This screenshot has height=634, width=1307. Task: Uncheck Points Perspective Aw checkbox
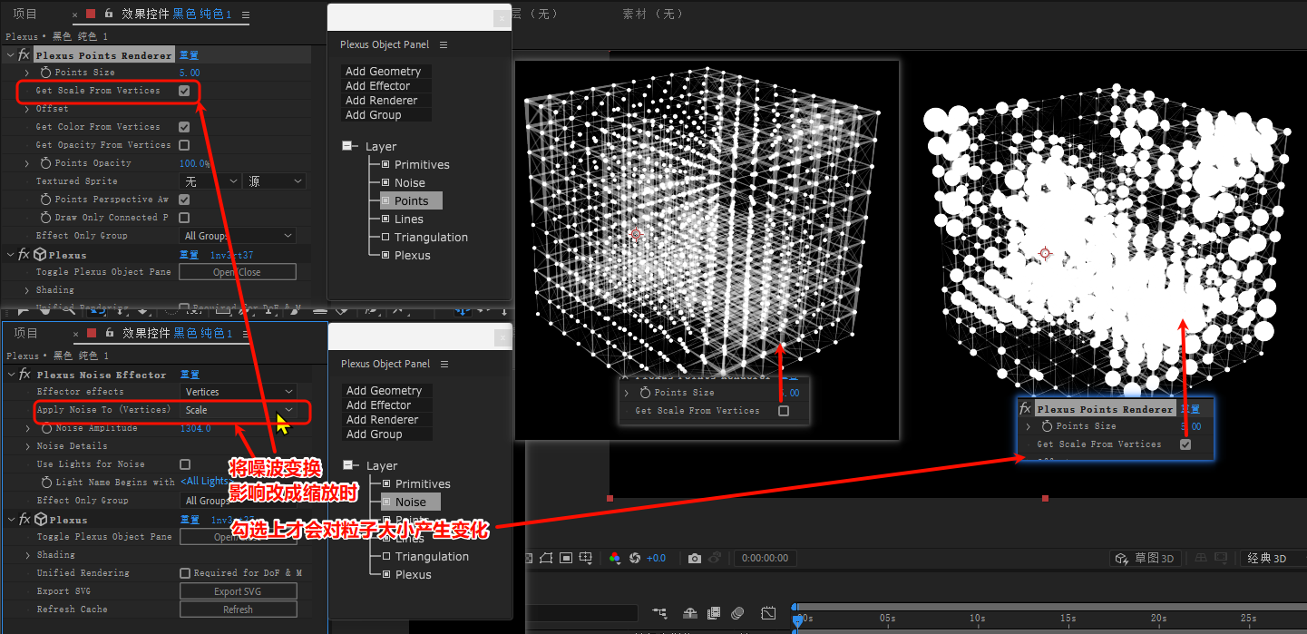(x=184, y=200)
